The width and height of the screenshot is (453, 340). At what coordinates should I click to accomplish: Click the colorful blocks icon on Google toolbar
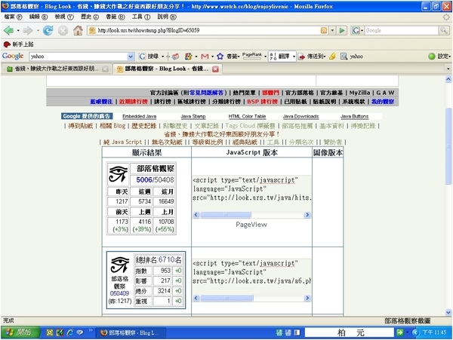click(188, 57)
